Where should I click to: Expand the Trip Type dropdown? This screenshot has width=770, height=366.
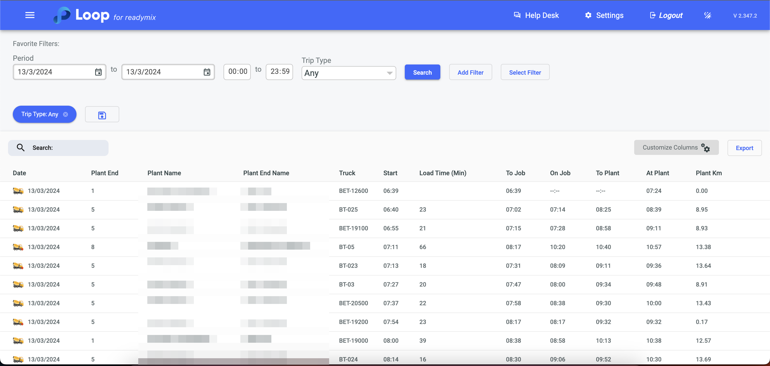point(349,73)
